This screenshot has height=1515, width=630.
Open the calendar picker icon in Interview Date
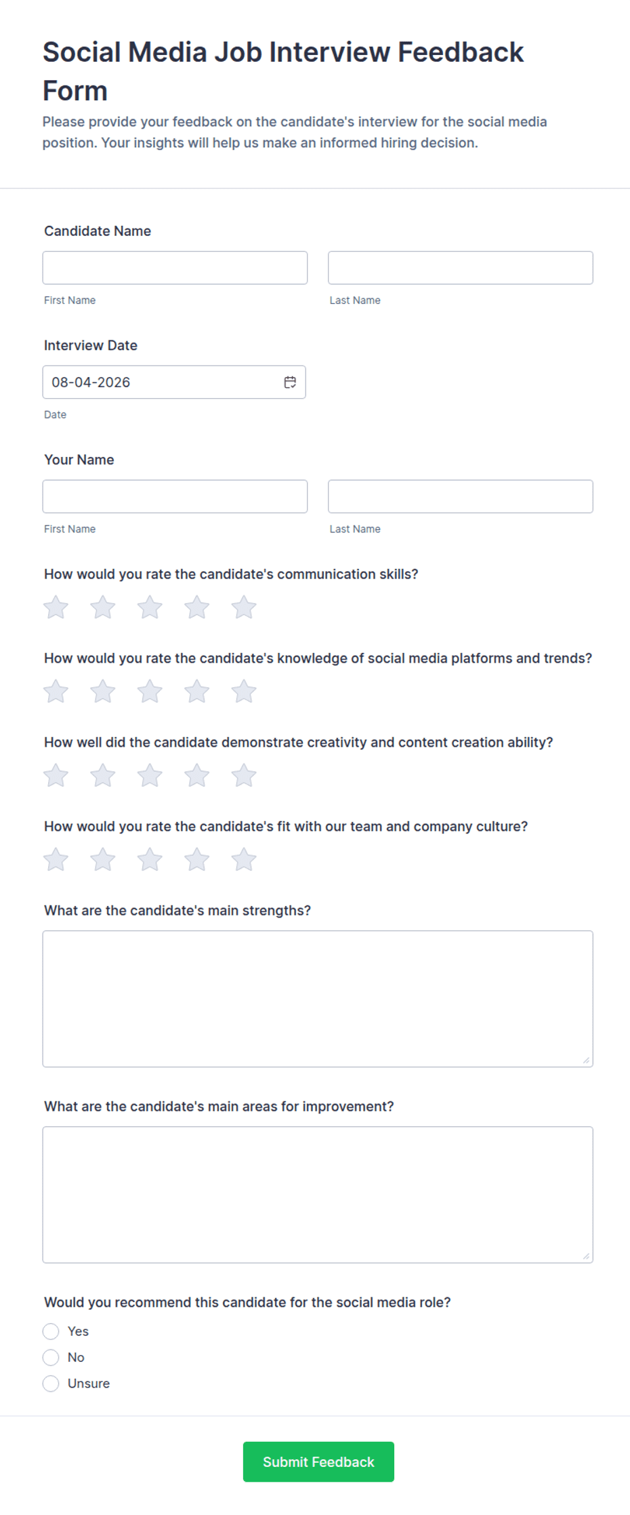click(290, 382)
